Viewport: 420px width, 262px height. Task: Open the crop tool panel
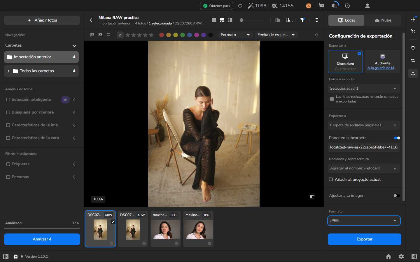pyautogui.click(x=413, y=61)
